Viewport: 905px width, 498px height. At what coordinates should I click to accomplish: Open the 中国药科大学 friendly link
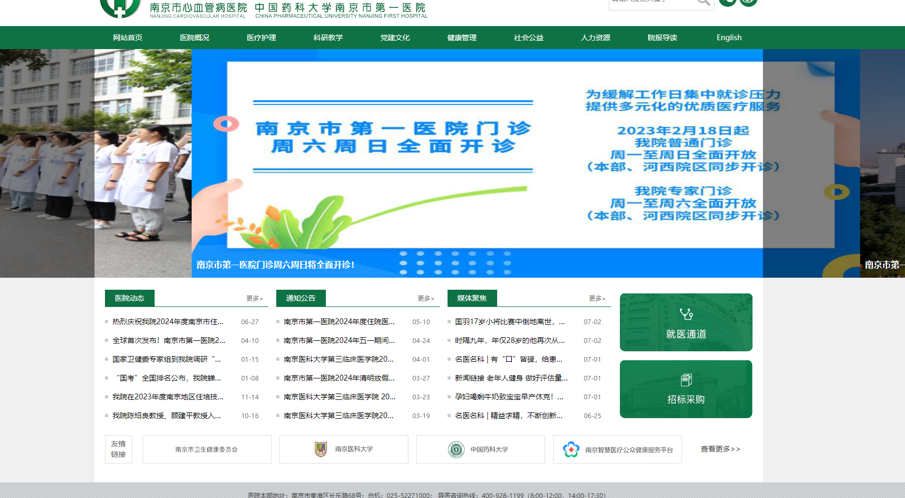pos(480,449)
